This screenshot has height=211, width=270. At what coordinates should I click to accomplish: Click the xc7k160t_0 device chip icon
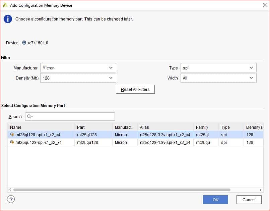[x=24, y=43]
